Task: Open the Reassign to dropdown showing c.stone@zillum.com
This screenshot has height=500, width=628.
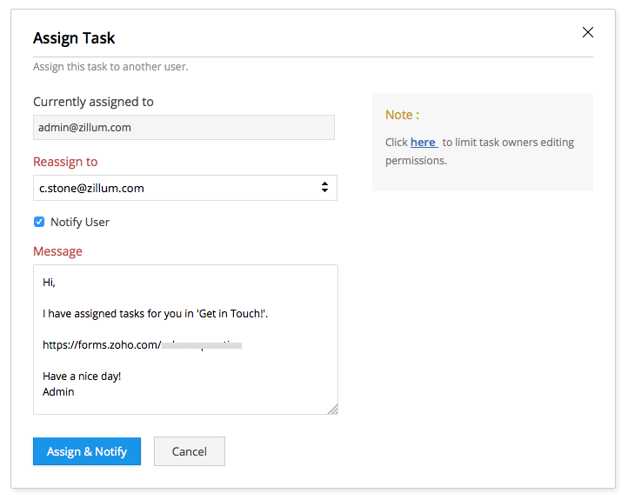Action: point(174,188)
